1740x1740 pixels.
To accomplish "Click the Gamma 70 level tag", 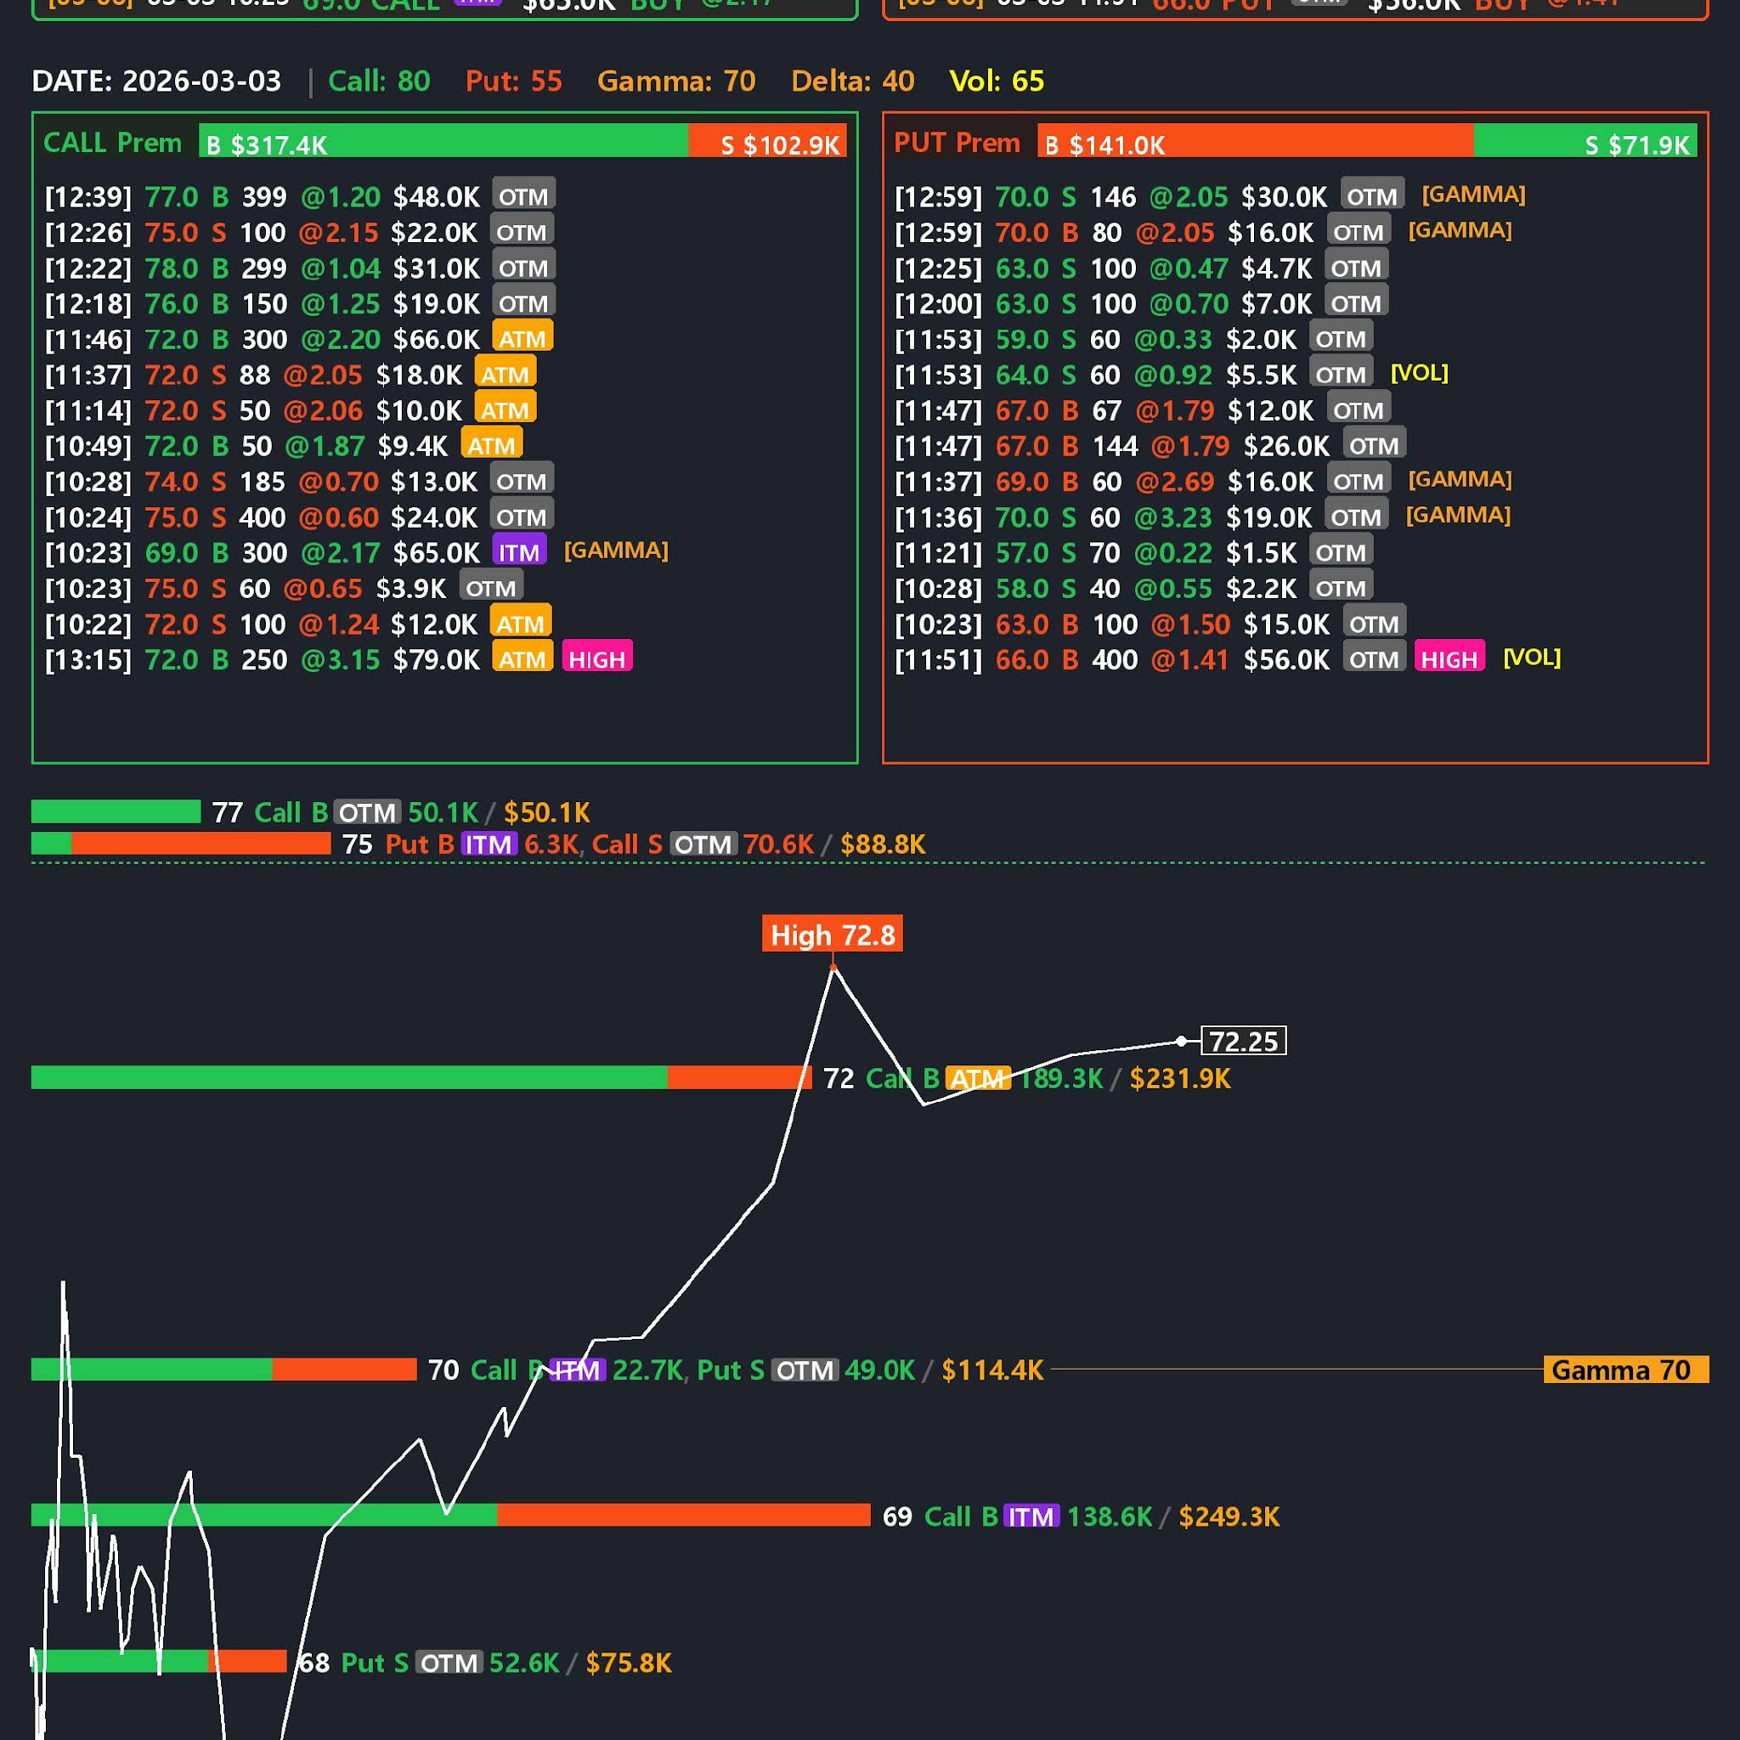I will click(1625, 1370).
